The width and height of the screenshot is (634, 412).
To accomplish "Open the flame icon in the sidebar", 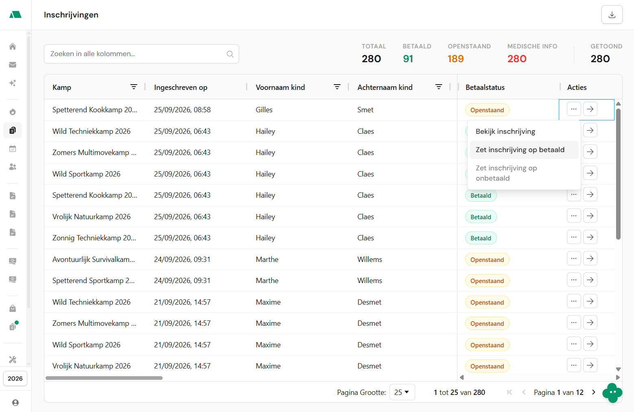I will point(13,112).
